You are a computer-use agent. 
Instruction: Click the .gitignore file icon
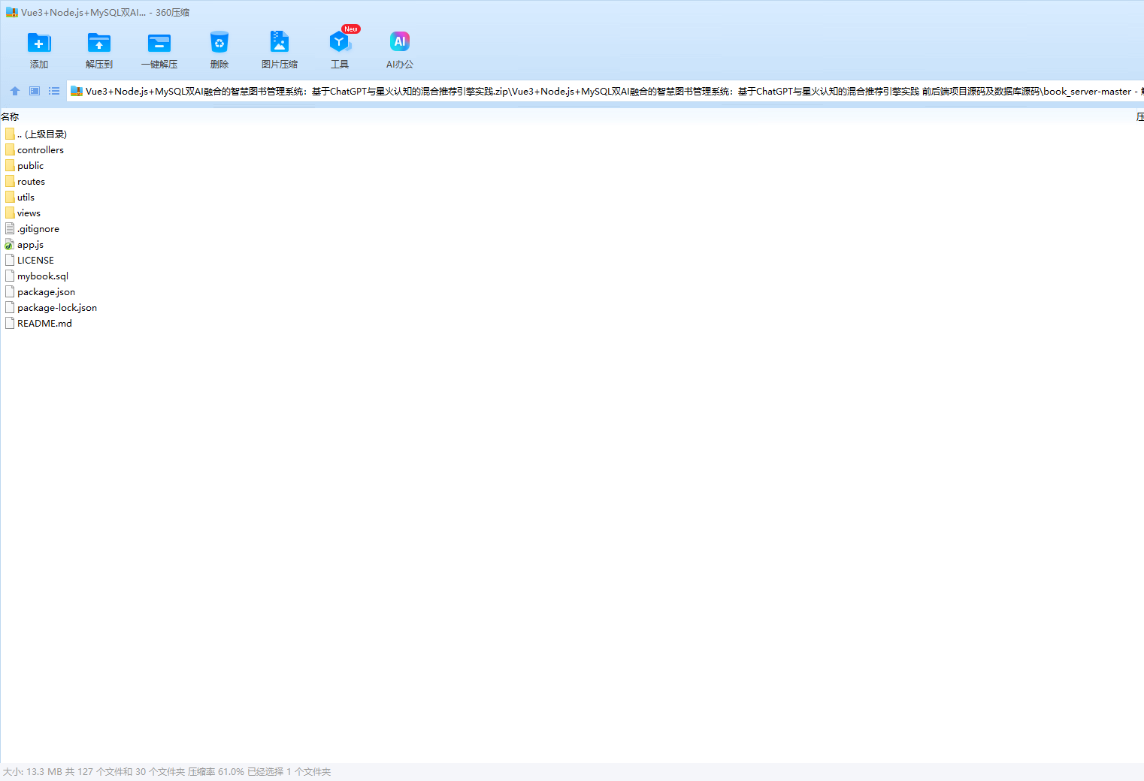pos(10,228)
